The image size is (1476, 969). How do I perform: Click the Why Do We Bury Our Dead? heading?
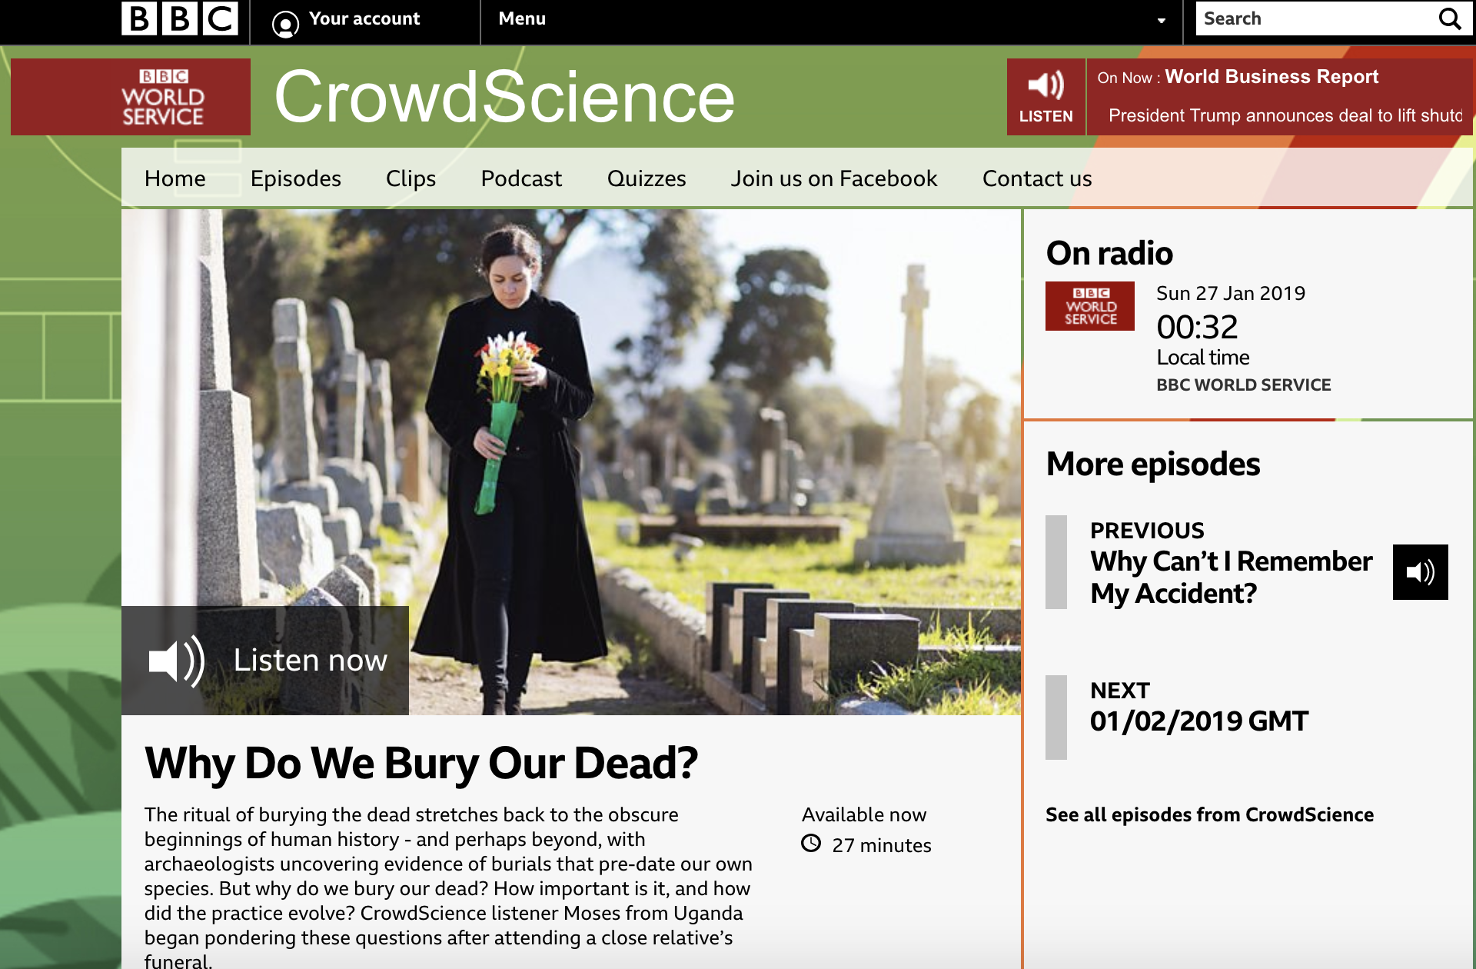[421, 763]
